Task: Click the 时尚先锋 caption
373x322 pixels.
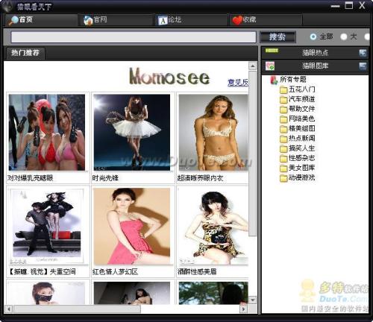Action: pos(105,178)
